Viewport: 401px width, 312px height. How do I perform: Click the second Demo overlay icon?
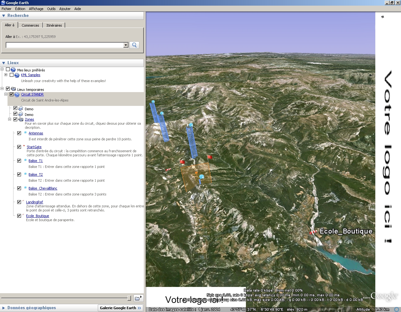pos(21,114)
